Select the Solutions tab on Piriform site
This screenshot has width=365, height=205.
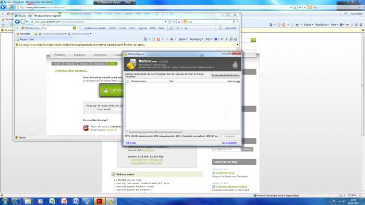[x=79, y=55]
